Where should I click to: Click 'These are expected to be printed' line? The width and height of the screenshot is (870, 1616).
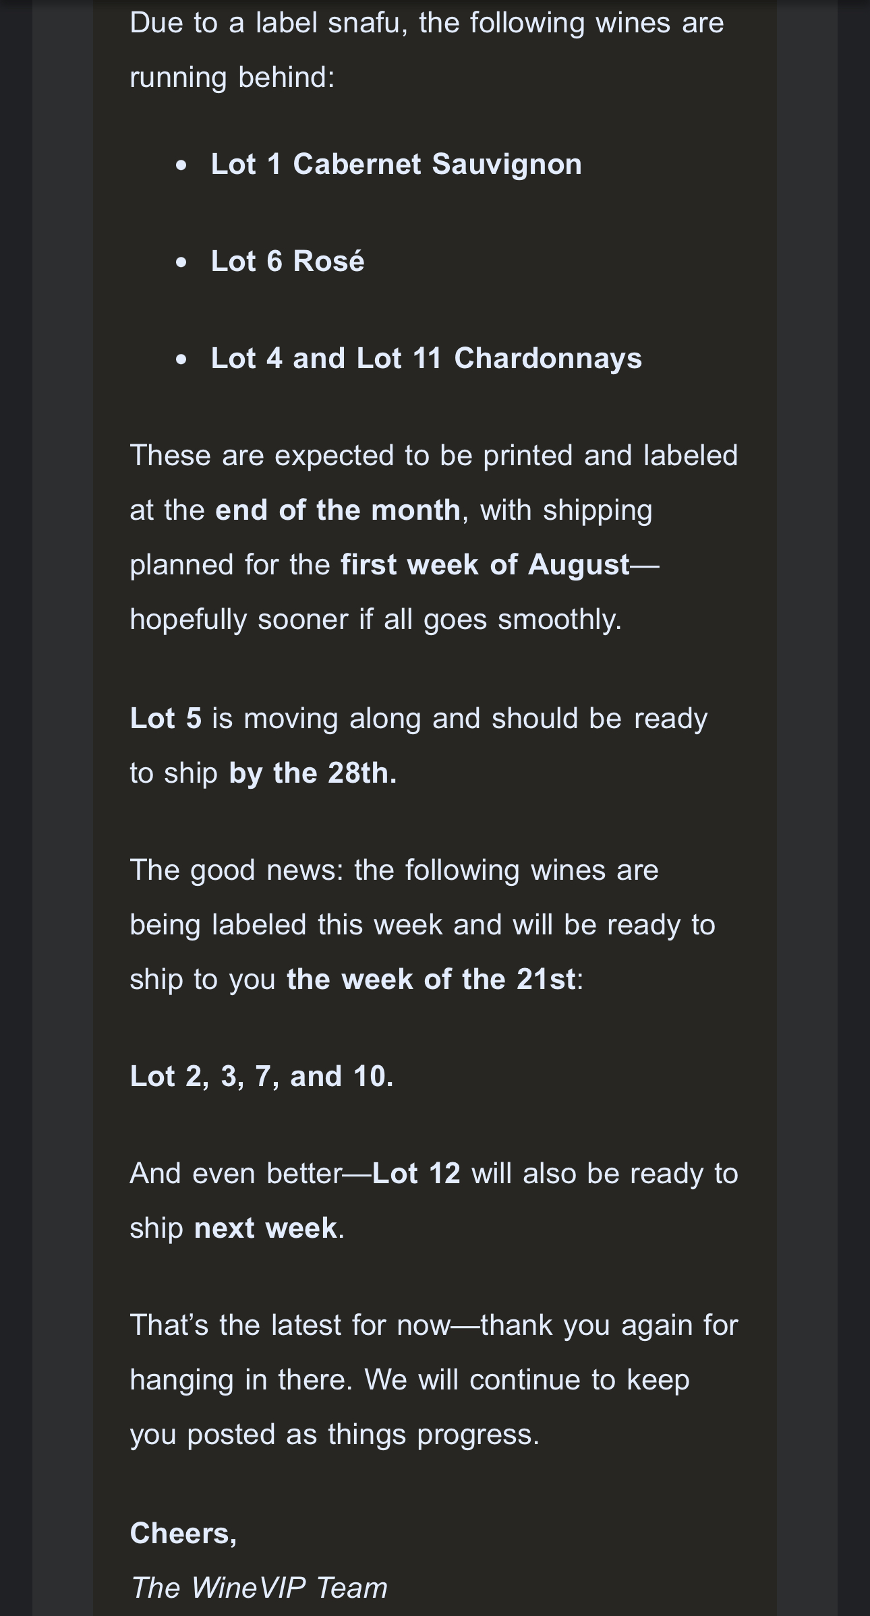(434, 456)
